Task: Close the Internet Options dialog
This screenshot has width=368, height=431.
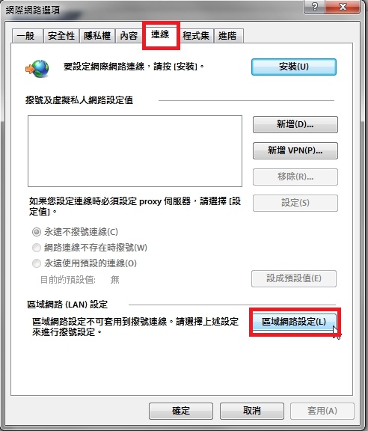Action: click(343, 6)
